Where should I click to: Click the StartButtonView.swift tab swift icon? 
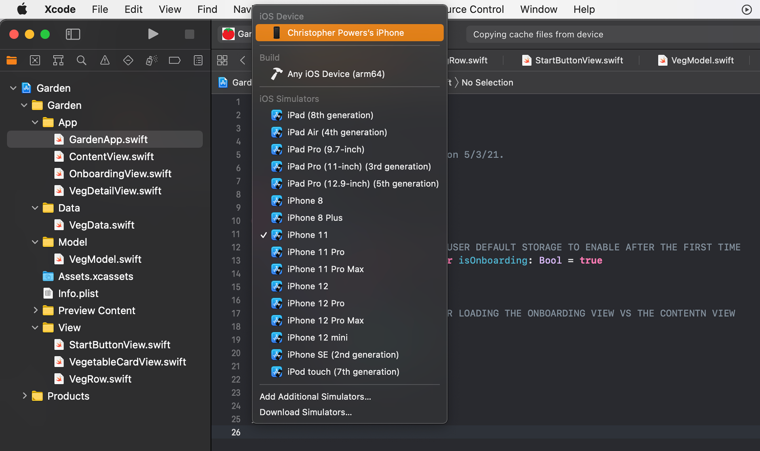526,60
